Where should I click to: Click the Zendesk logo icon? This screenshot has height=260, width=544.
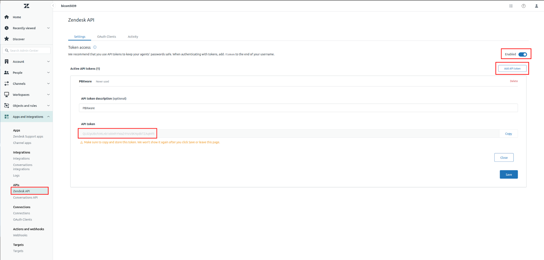pos(27,6)
